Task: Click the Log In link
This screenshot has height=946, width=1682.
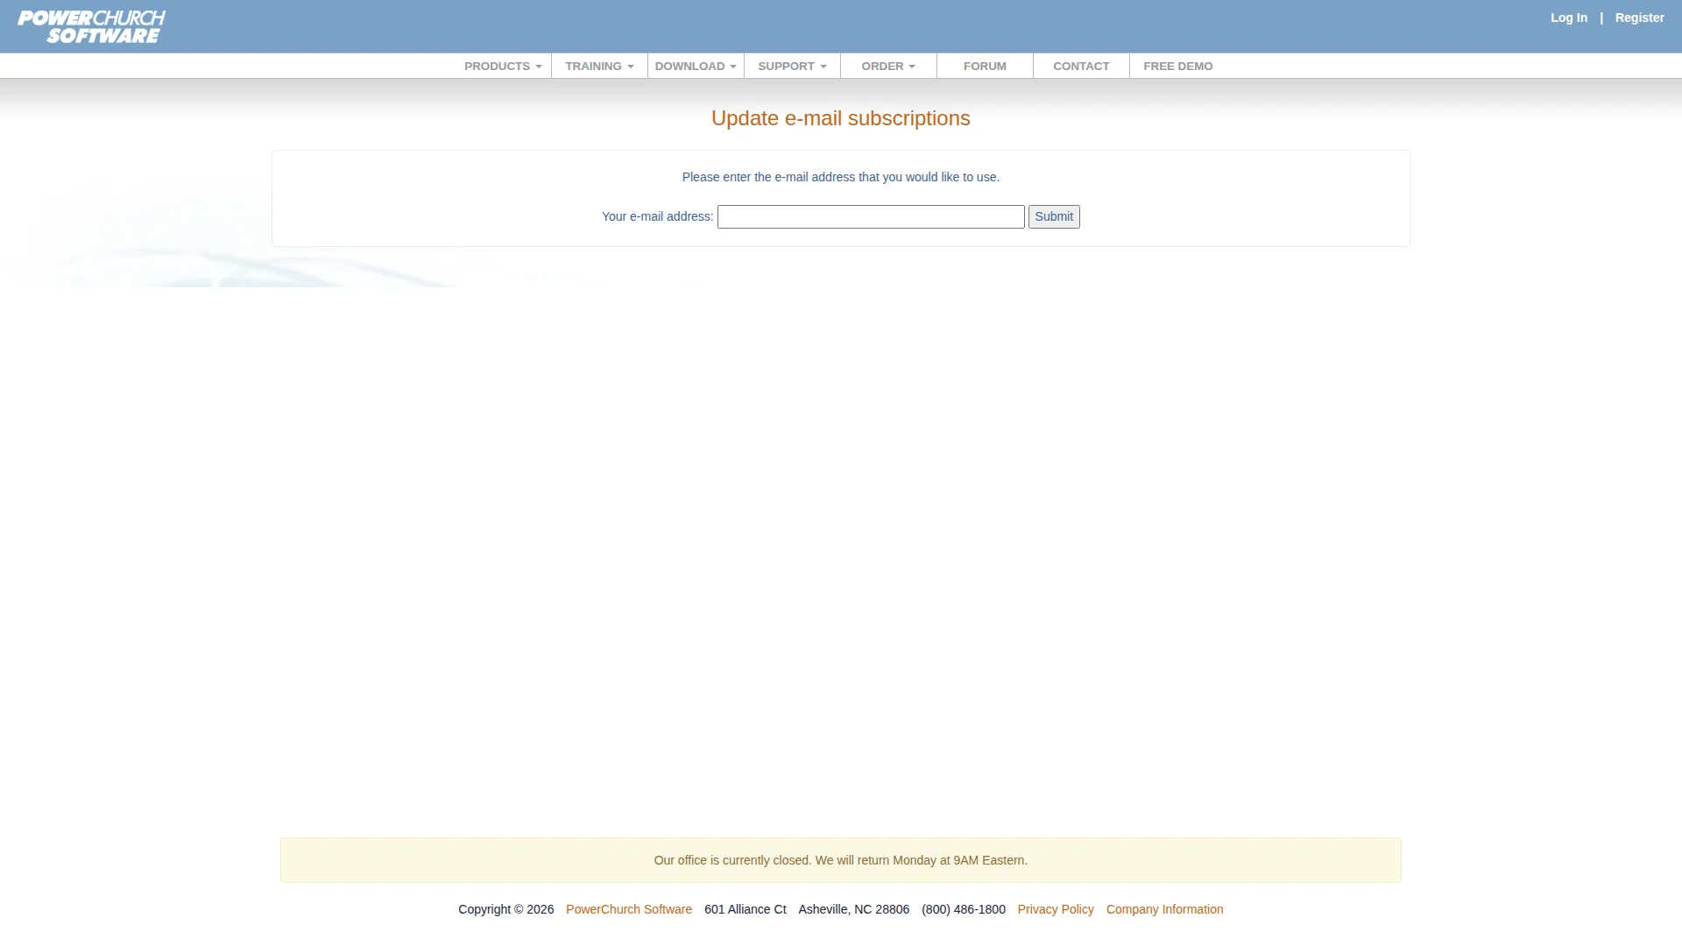Action: (x=1568, y=17)
